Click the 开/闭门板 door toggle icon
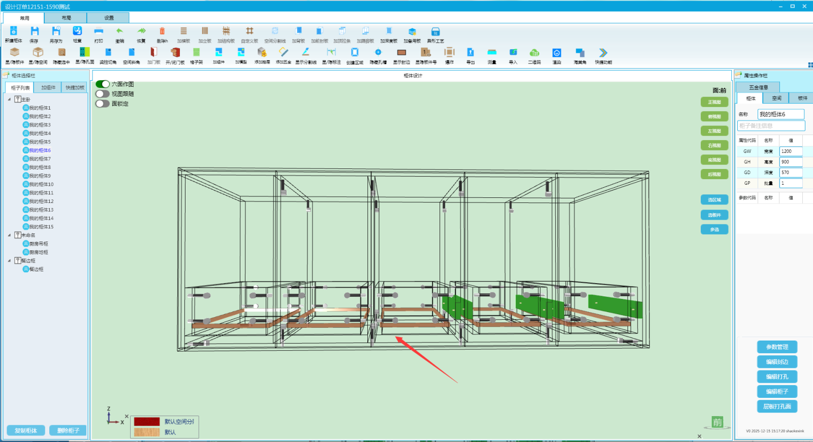Viewport: 813px width, 442px height. tap(175, 53)
